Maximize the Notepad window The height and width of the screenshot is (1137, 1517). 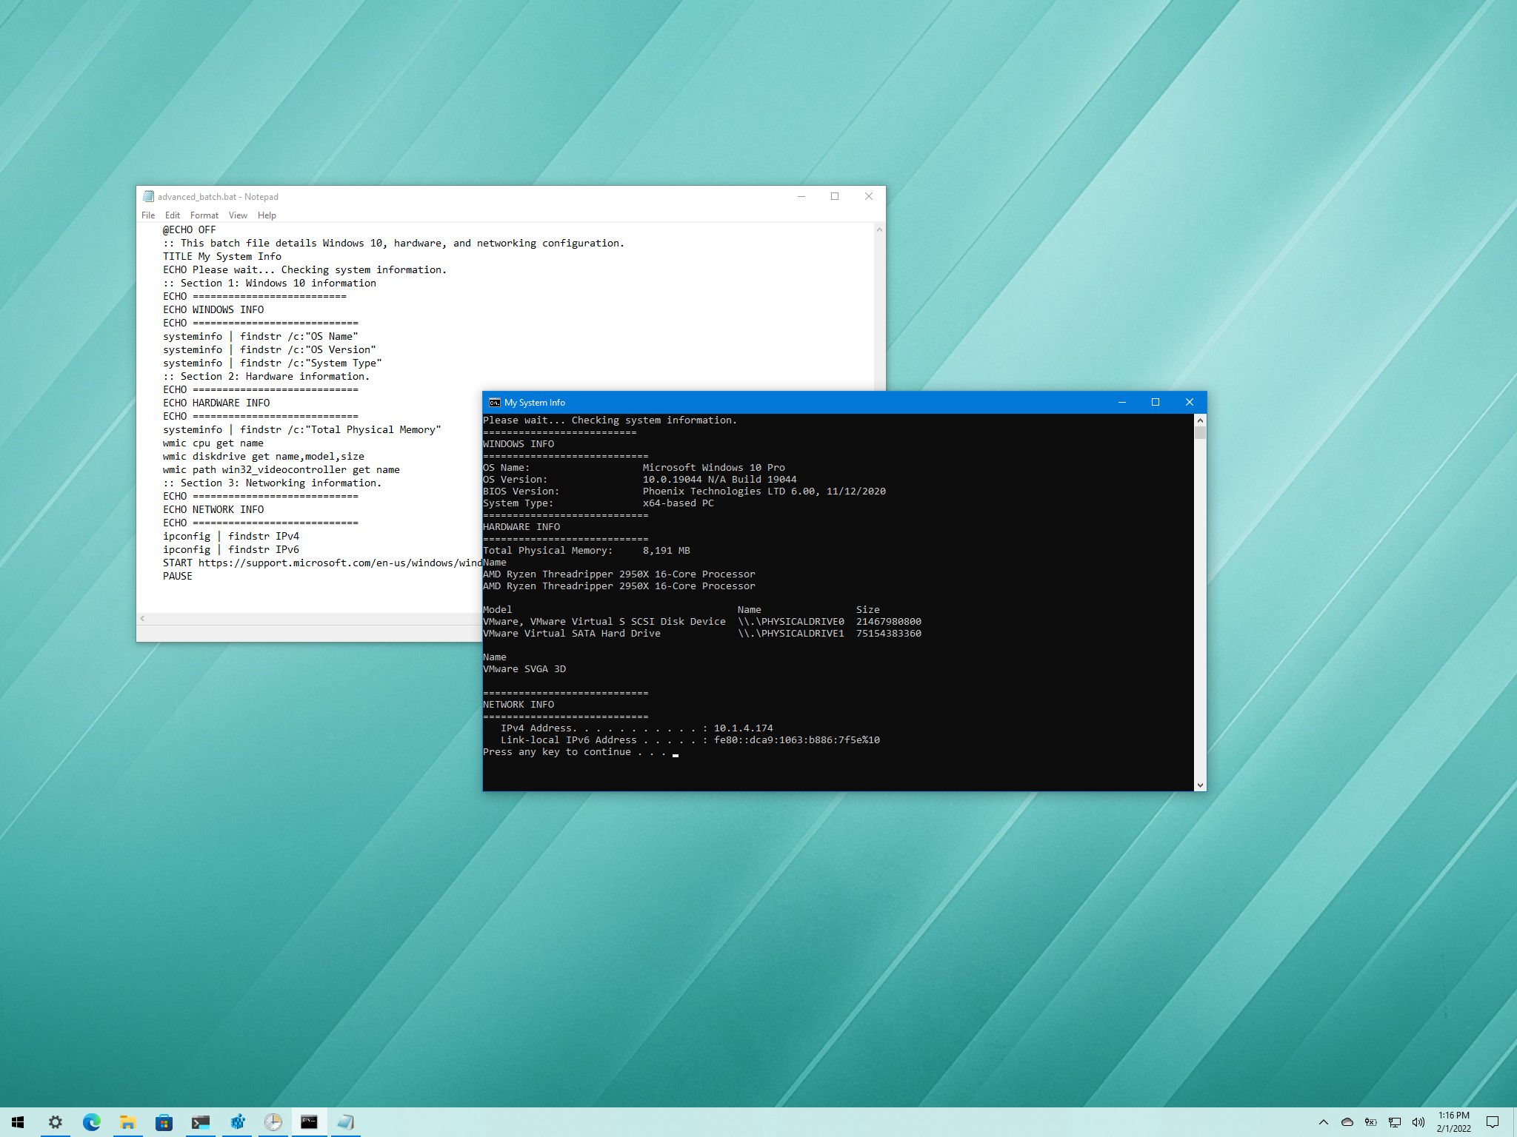[835, 196]
